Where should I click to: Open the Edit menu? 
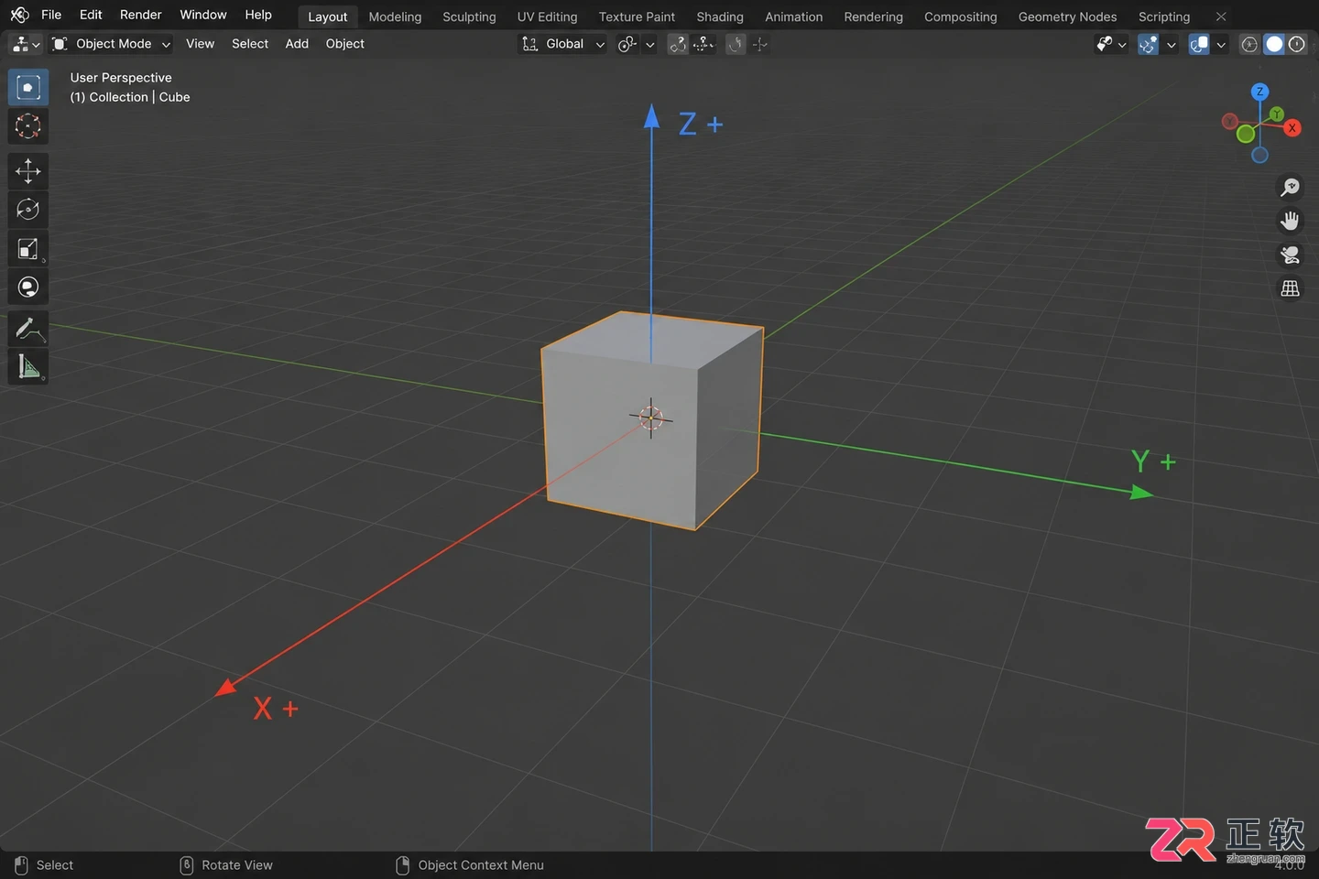point(91,15)
